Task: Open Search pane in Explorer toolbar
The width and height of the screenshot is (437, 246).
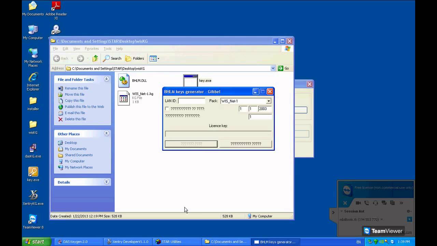Action: click(113, 58)
